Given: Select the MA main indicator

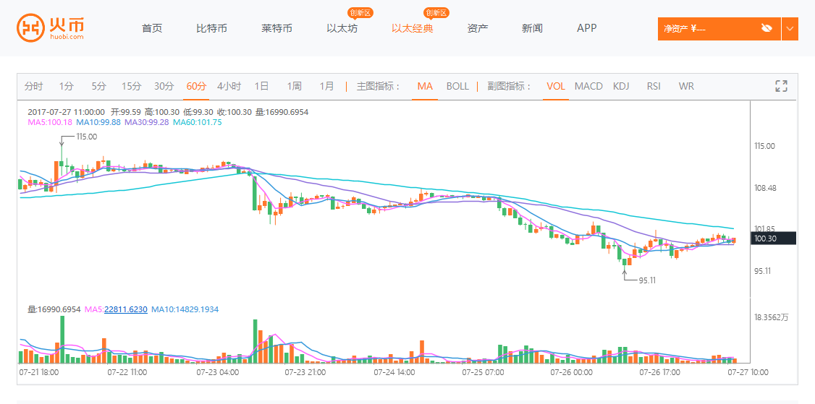Looking at the screenshot, I should coord(425,86).
